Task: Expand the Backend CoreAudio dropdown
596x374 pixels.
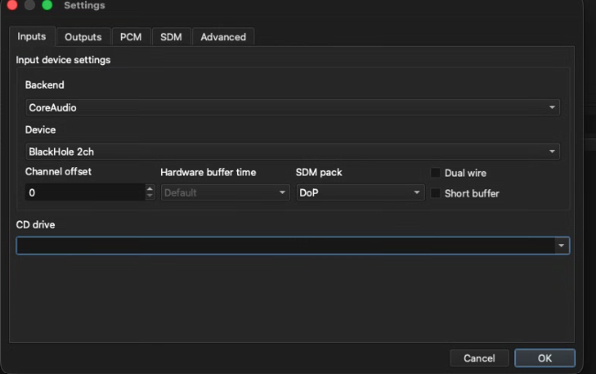Action: 292,108
